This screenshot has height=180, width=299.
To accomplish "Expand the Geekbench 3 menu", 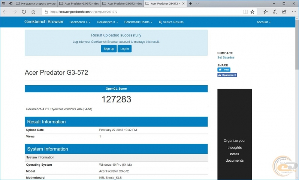I will (108, 22).
